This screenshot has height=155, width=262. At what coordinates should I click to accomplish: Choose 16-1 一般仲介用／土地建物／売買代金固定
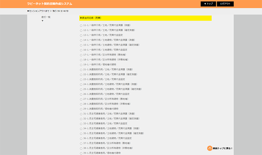[81, 50]
